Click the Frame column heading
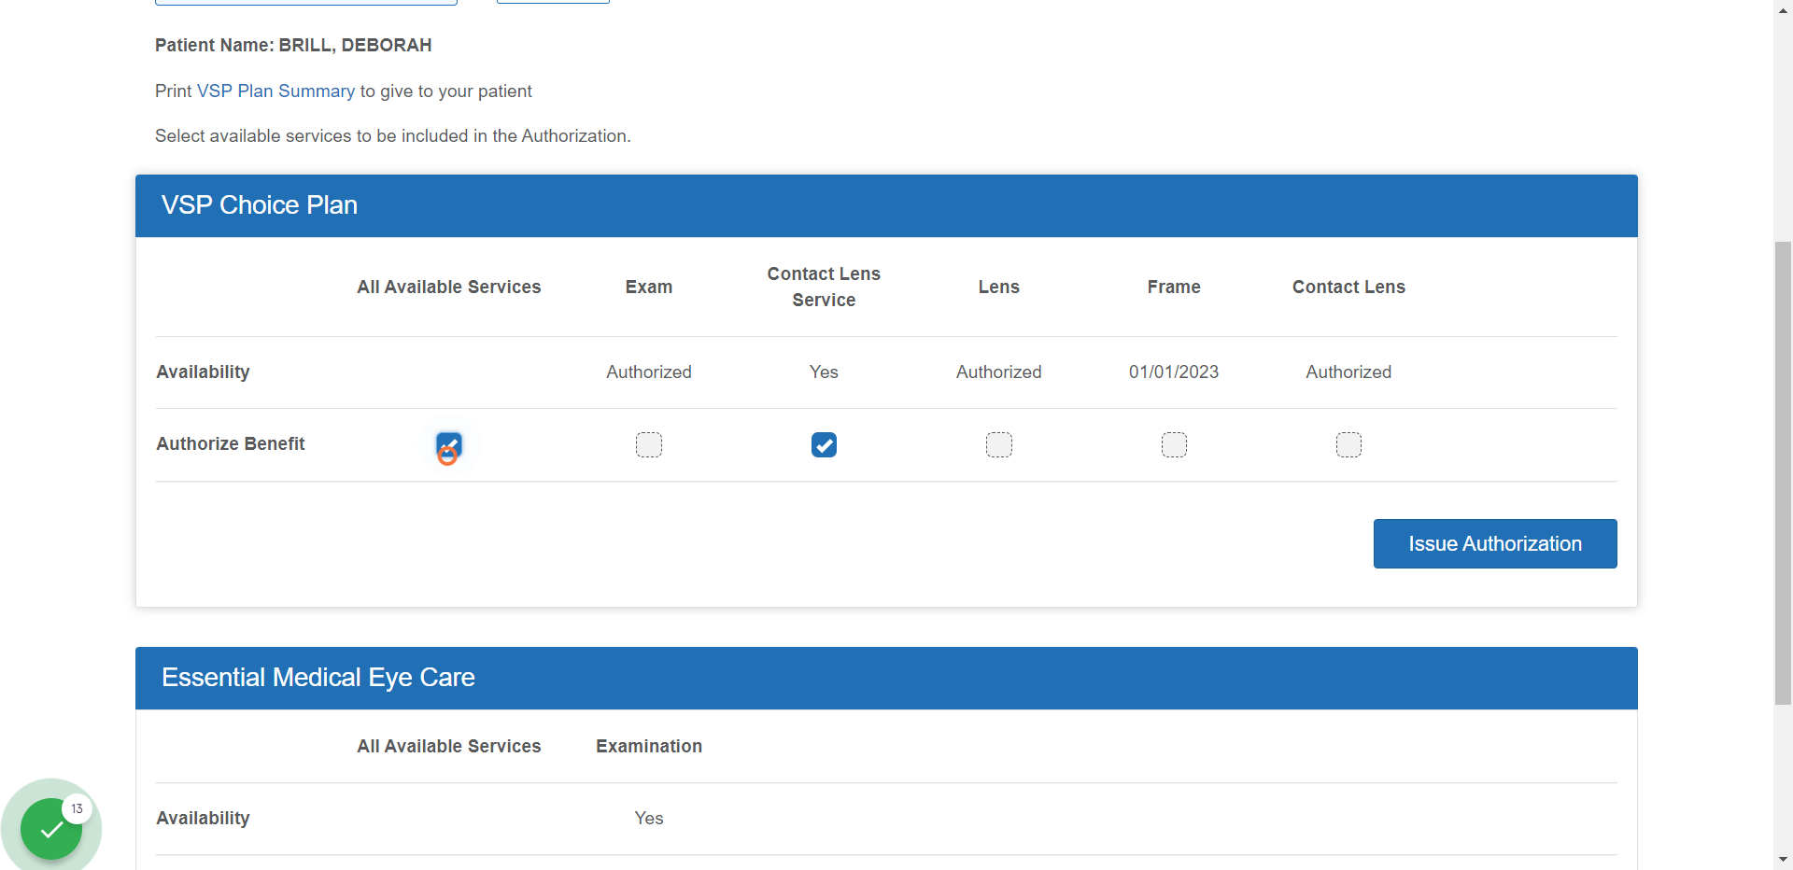The height and width of the screenshot is (870, 1793). 1174,288
